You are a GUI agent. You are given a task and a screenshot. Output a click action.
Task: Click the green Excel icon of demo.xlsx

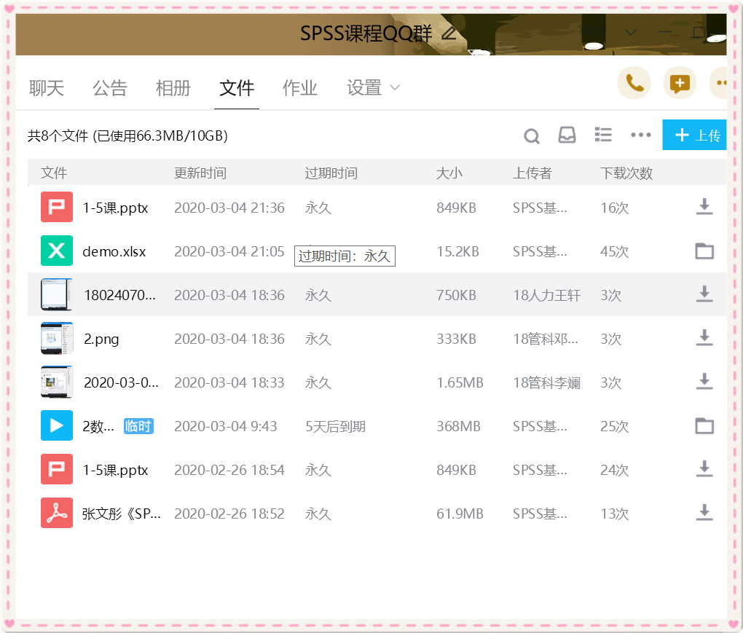coord(57,251)
